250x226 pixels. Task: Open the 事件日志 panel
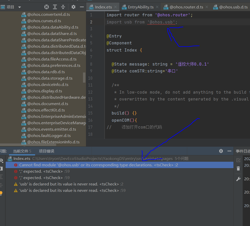coord(243,151)
